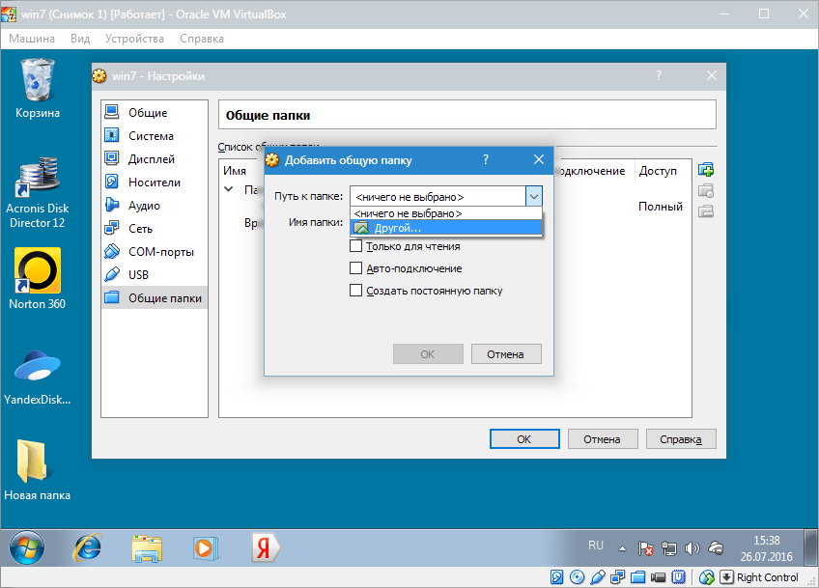Click Internet Explorer in the taskbar
The image size is (819, 588).
(88, 546)
